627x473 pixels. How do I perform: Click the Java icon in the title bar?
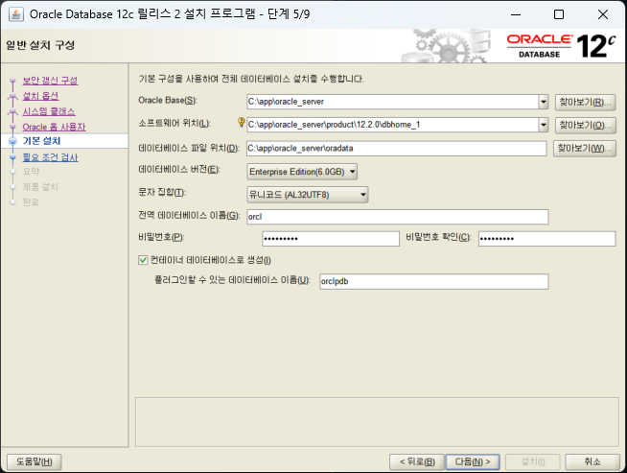(16, 14)
